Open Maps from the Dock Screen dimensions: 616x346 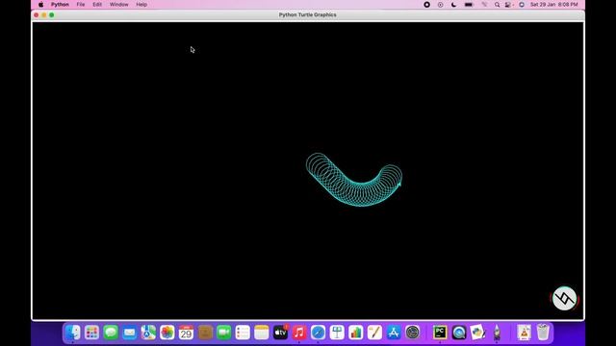[148, 333]
